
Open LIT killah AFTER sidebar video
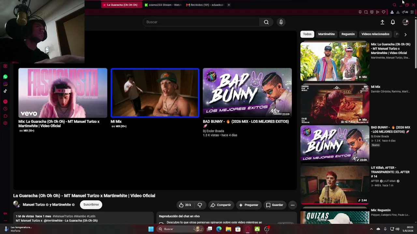pyautogui.click(x=335, y=185)
